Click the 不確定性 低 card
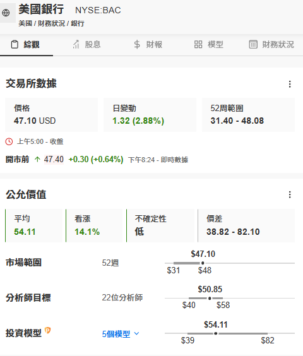The image size is (303, 356). coord(160,226)
